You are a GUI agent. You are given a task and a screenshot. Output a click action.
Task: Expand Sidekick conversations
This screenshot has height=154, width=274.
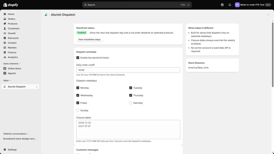[16, 134]
